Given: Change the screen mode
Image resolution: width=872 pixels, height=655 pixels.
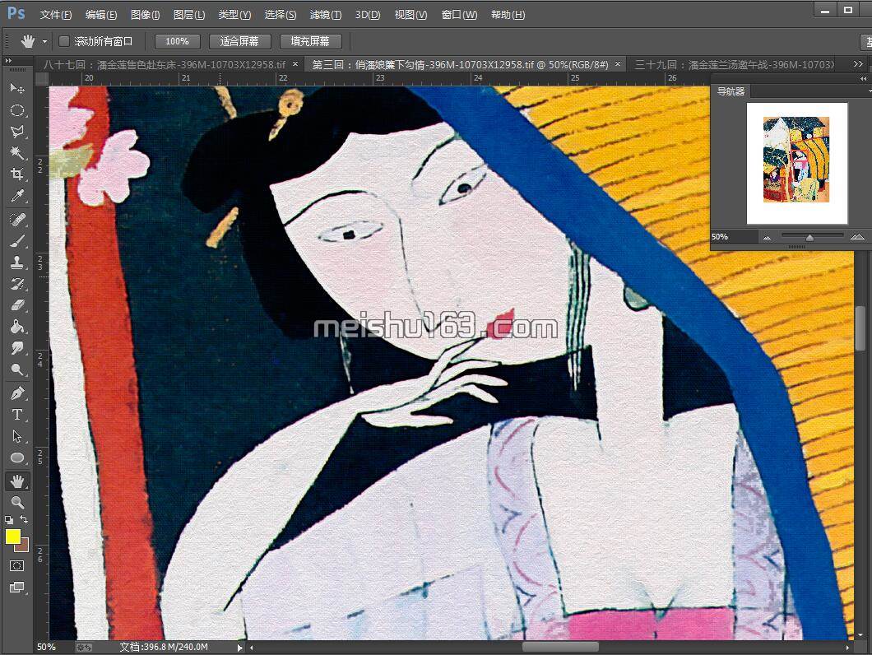Looking at the screenshot, I should [17, 587].
